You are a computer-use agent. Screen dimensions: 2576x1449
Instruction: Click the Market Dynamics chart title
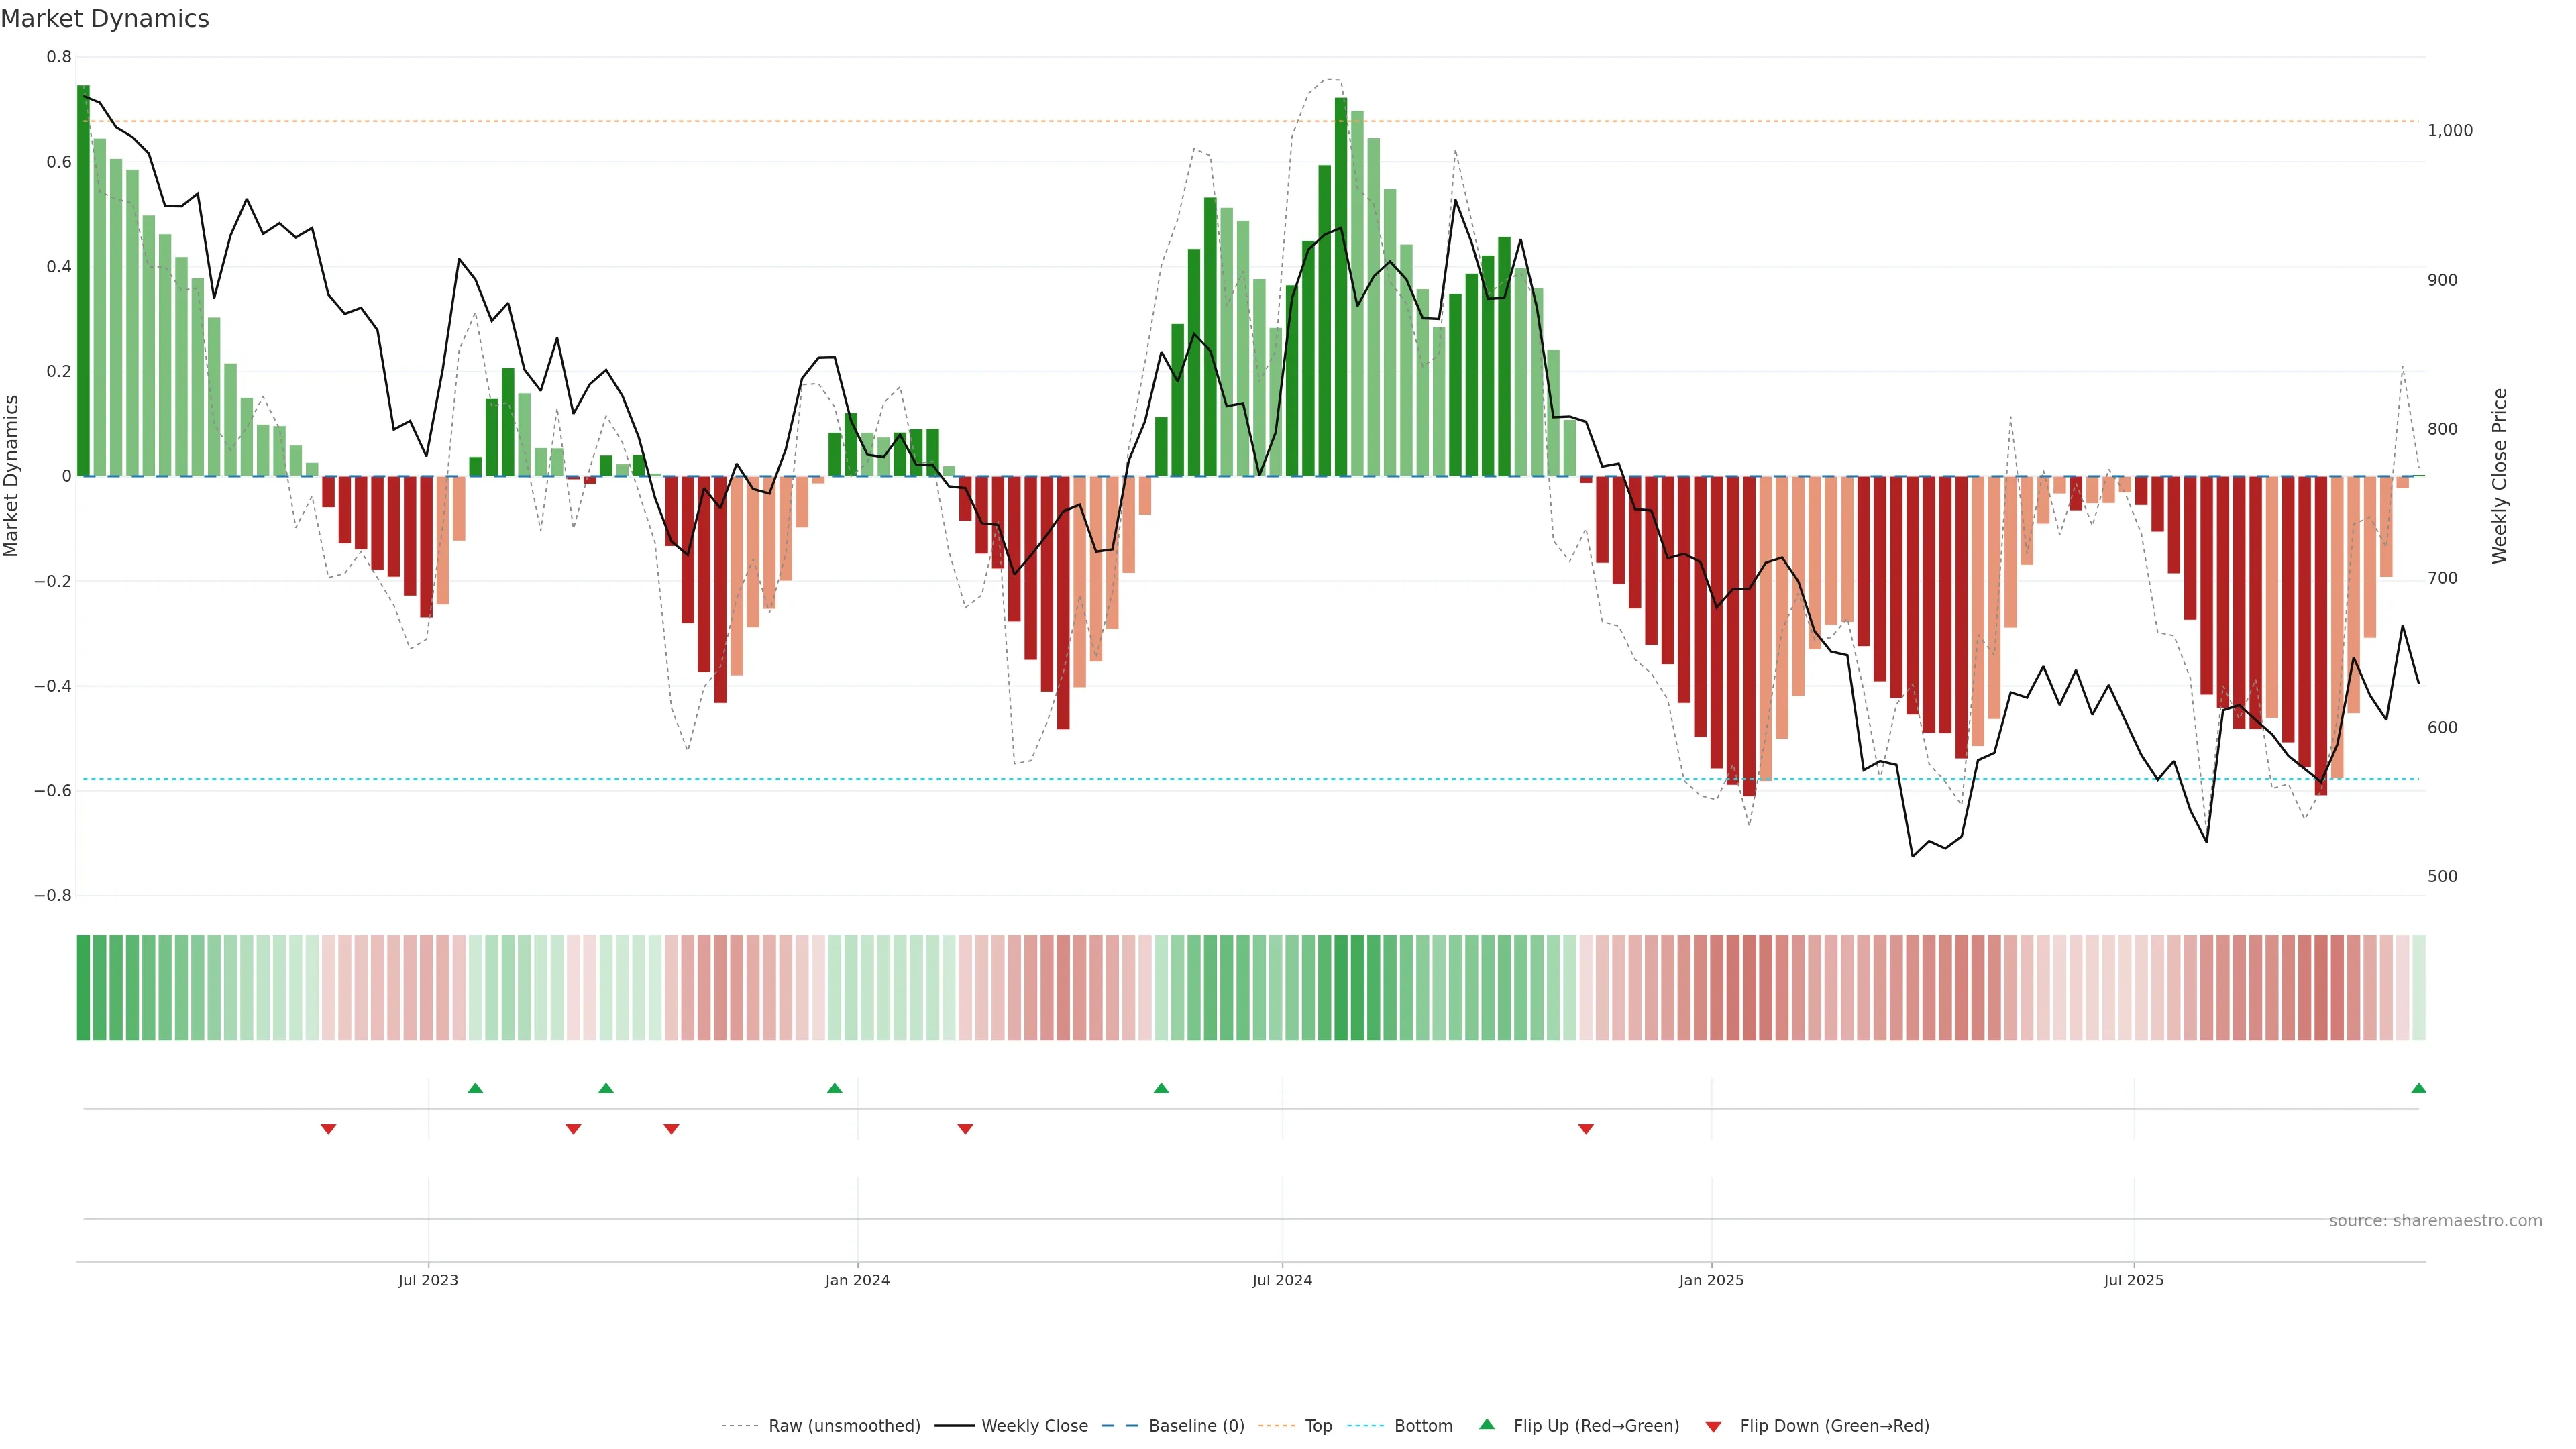(x=105, y=19)
